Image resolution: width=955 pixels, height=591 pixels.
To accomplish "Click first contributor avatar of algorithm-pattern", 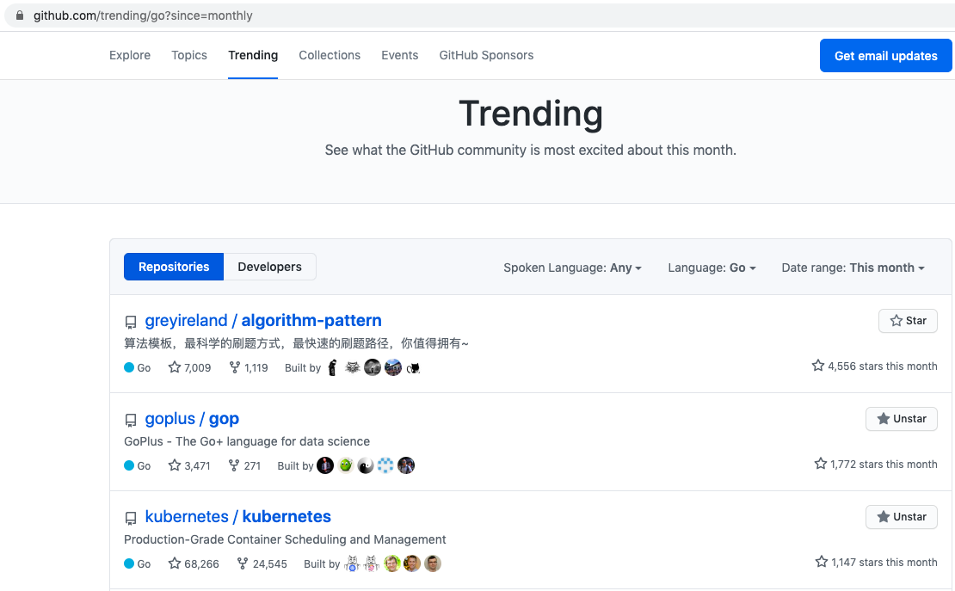I will (333, 367).
